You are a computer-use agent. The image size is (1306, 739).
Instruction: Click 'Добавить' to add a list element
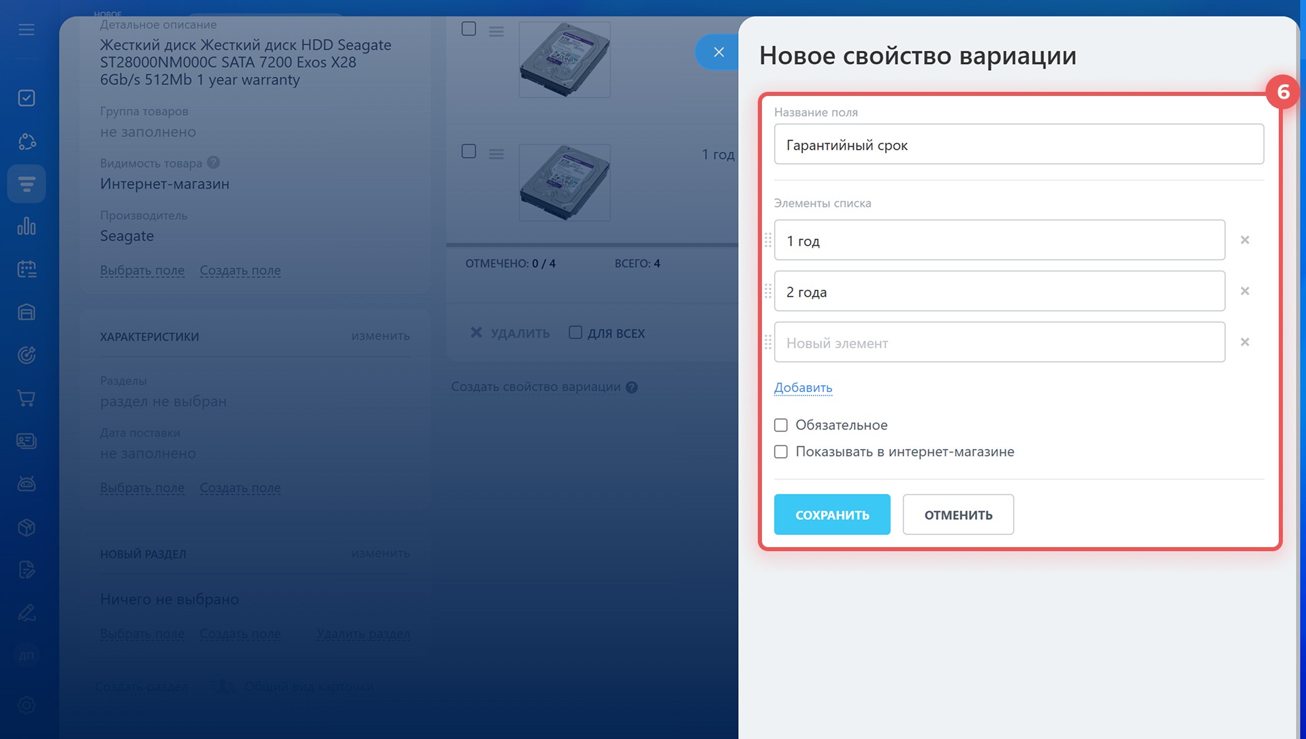803,388
